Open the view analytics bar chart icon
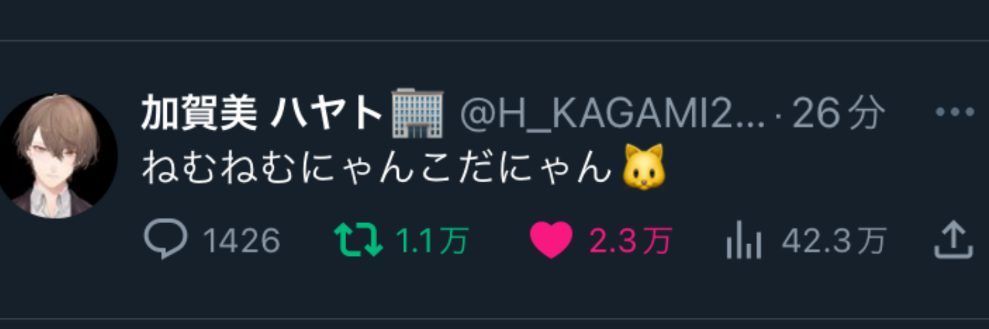 744,241
